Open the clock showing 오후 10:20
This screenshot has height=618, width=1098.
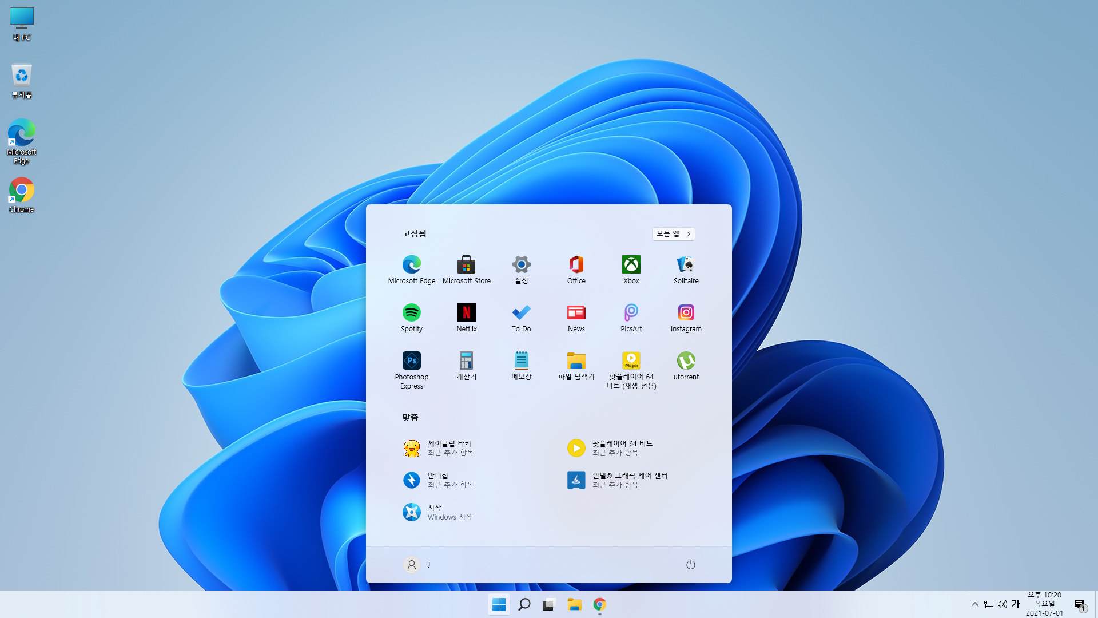pyautogui.click(x=1044, y=604)
